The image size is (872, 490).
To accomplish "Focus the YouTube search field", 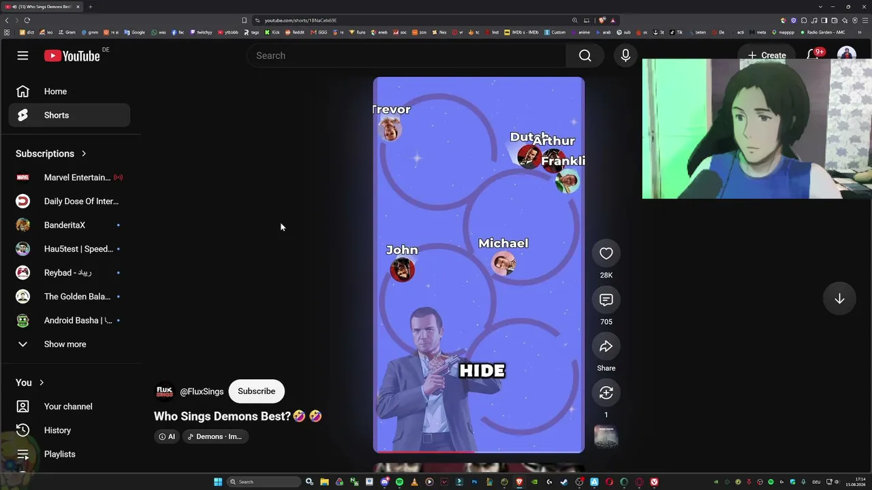I will [407, 56].
